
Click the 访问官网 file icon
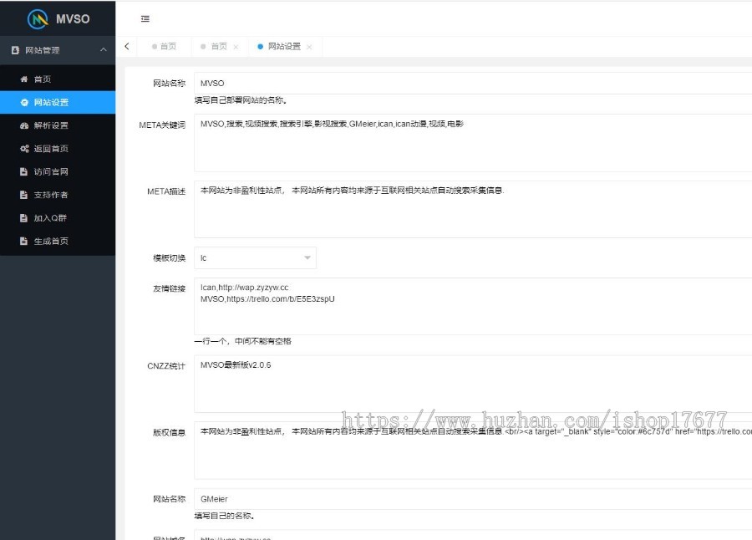(x=23, y=171)
